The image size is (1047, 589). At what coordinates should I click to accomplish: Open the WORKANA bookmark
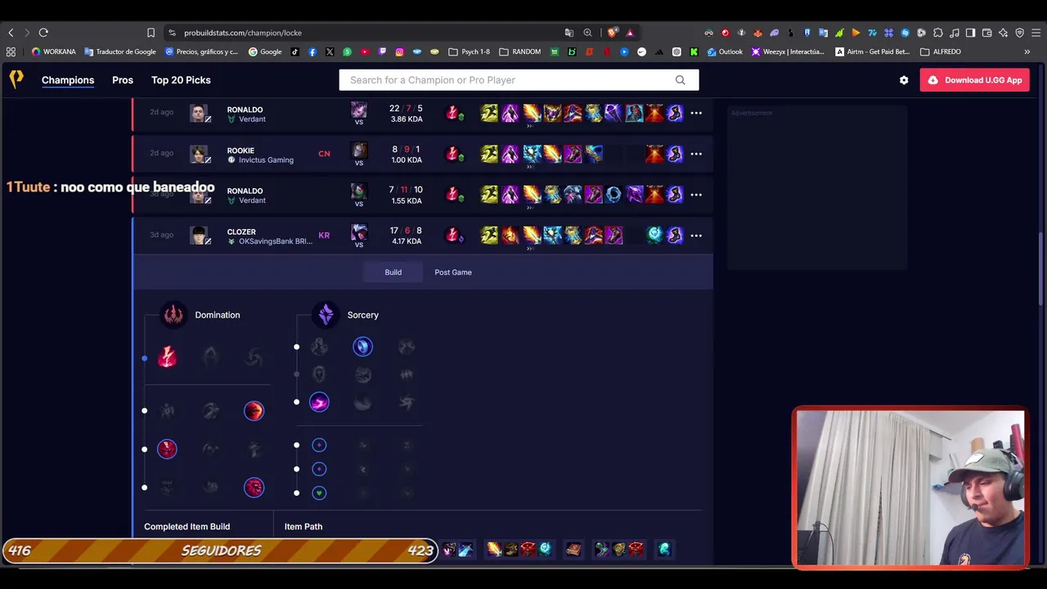(x=53, y=52)
